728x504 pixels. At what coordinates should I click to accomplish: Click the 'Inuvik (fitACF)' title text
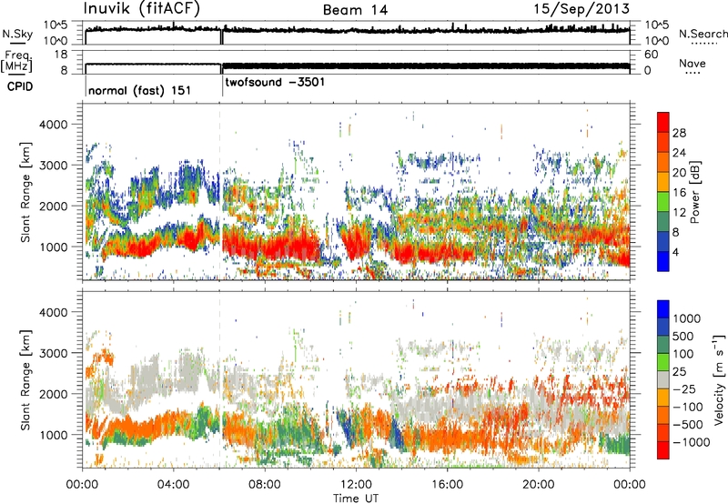(x=142, y=9)
